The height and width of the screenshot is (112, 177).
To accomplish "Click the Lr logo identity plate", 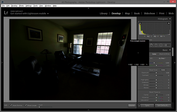I will [x=6, y=13].
